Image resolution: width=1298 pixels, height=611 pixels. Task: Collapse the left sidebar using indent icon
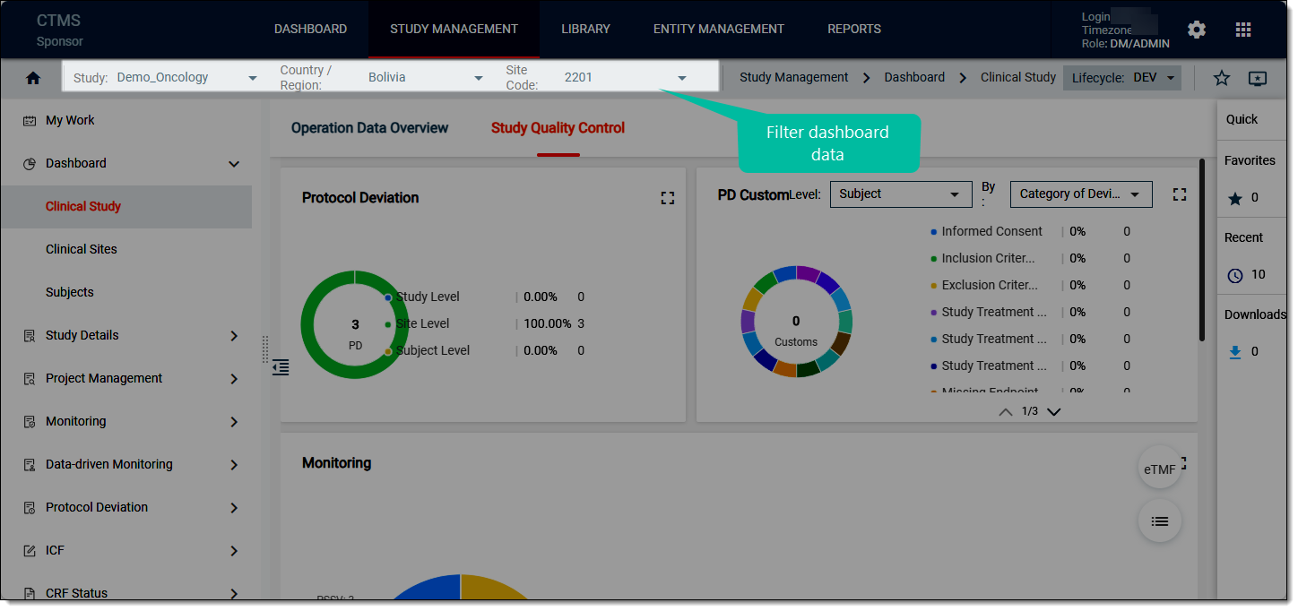click(x=281, y=366)
